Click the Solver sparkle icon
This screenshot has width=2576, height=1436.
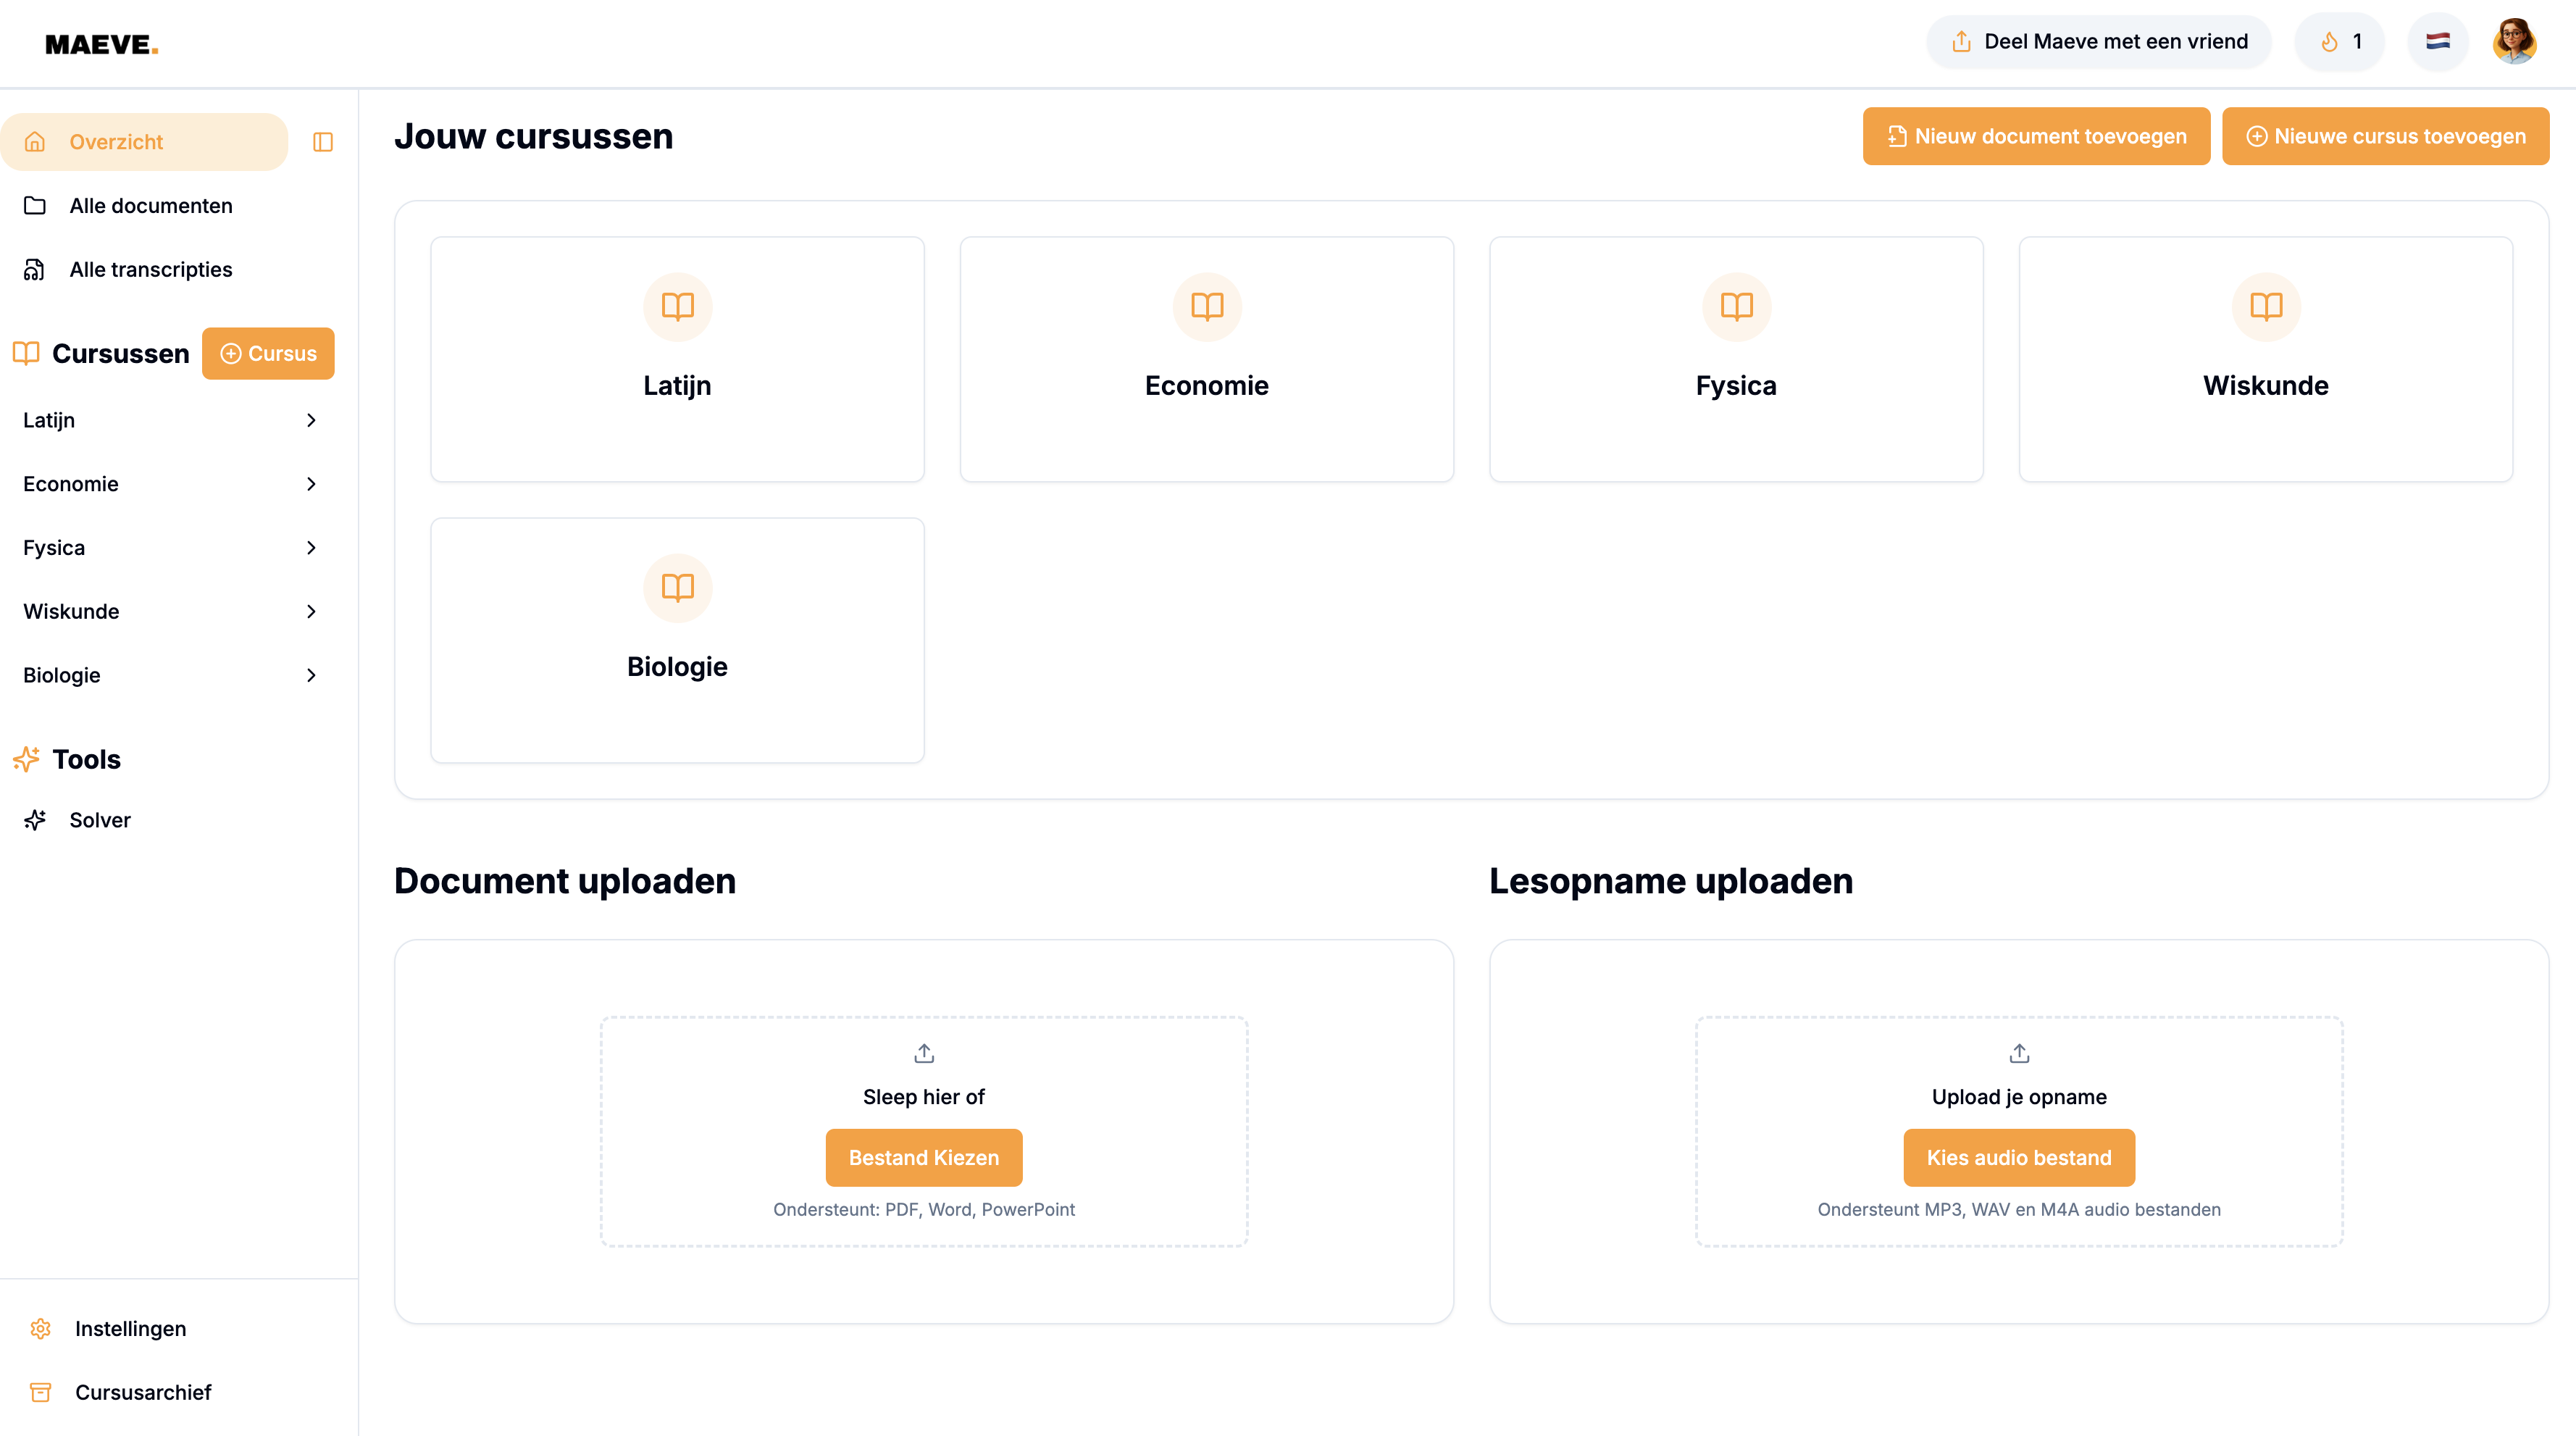point(35,820)
